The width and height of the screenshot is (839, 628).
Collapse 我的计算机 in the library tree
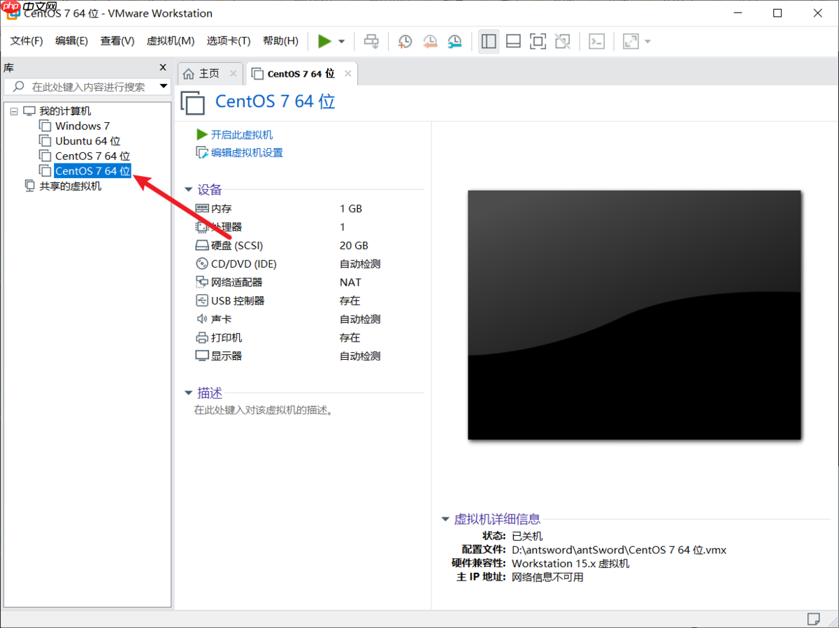(13, 110)
